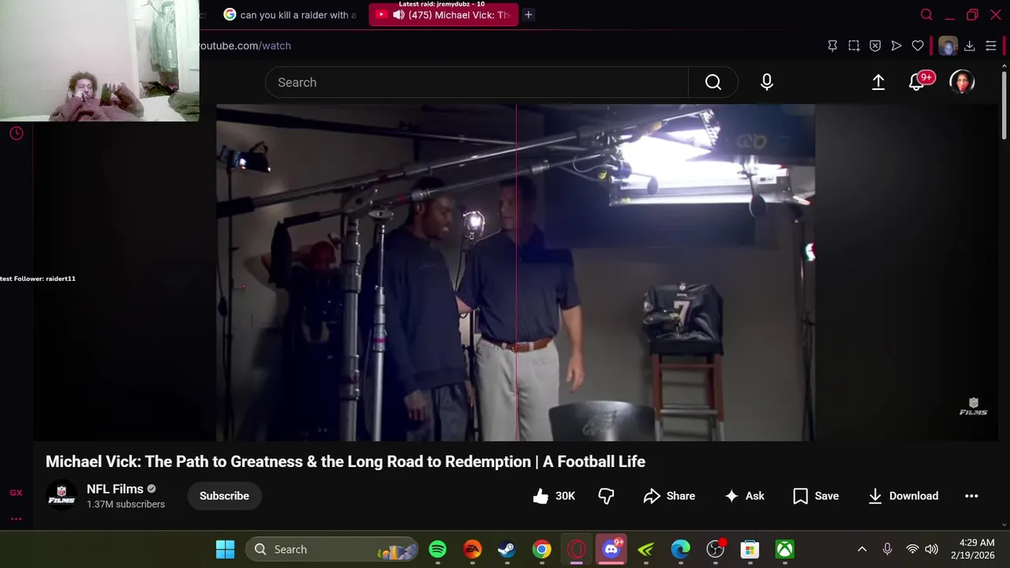Viewport: 1010px width, 568px height.
Task: Select the Michael Vick YouTube tab
Action: tap(443, 14)
